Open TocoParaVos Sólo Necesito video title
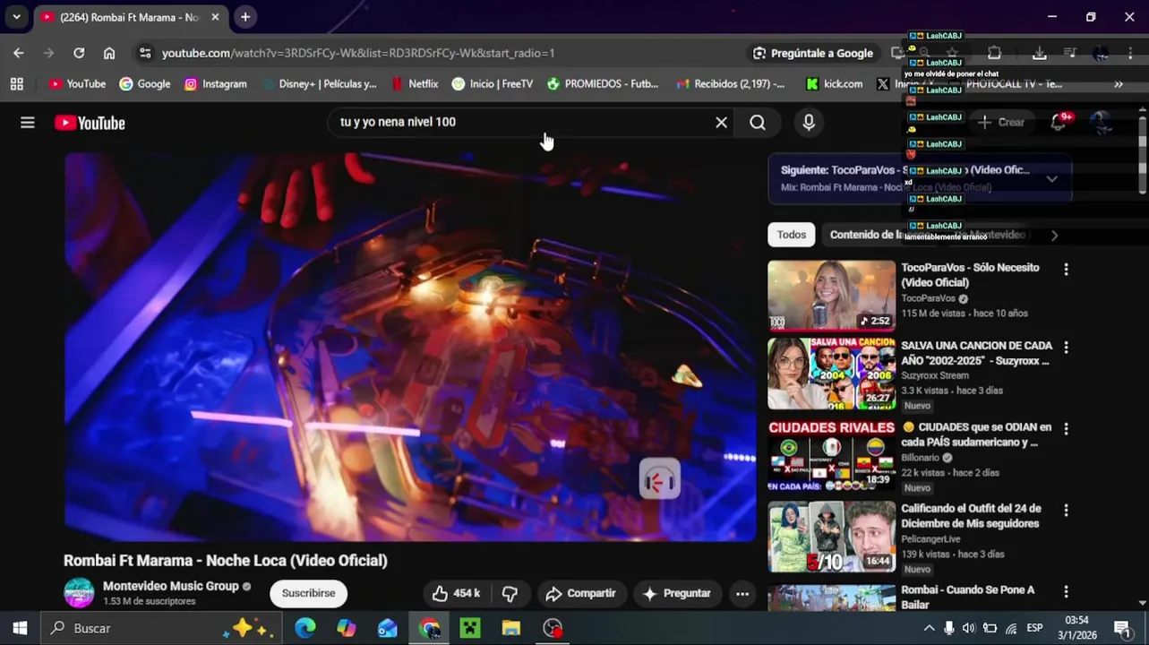The height and width of the screenshot is (645, 1149). [x=970, y=275]
